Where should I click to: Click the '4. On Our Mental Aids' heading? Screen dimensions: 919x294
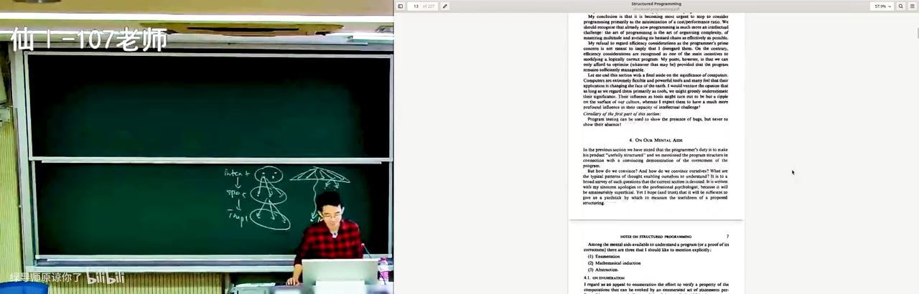pyautogui.click(x=656, y=141)
